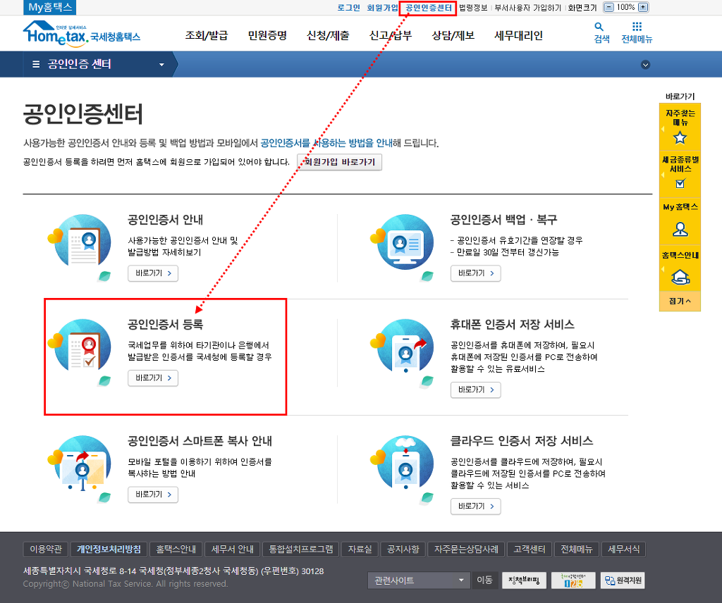
Task: Open the 민원증명 menu
Action: tap(267, 35)
